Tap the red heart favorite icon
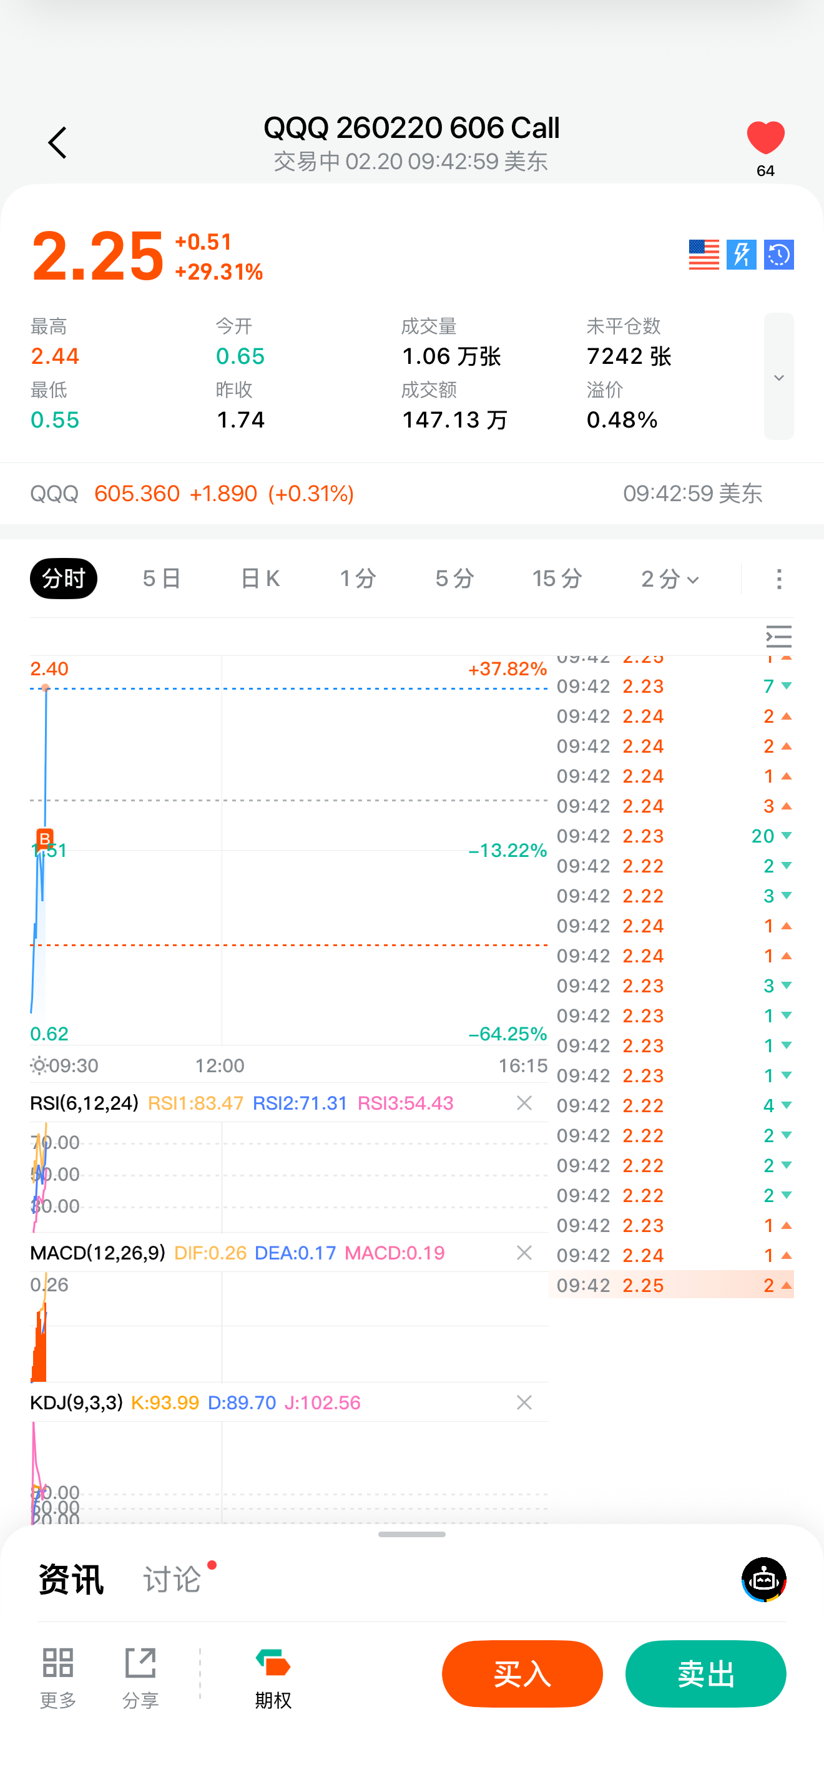Viewport: 824px width, 1790px height. [x=765, y=137]
